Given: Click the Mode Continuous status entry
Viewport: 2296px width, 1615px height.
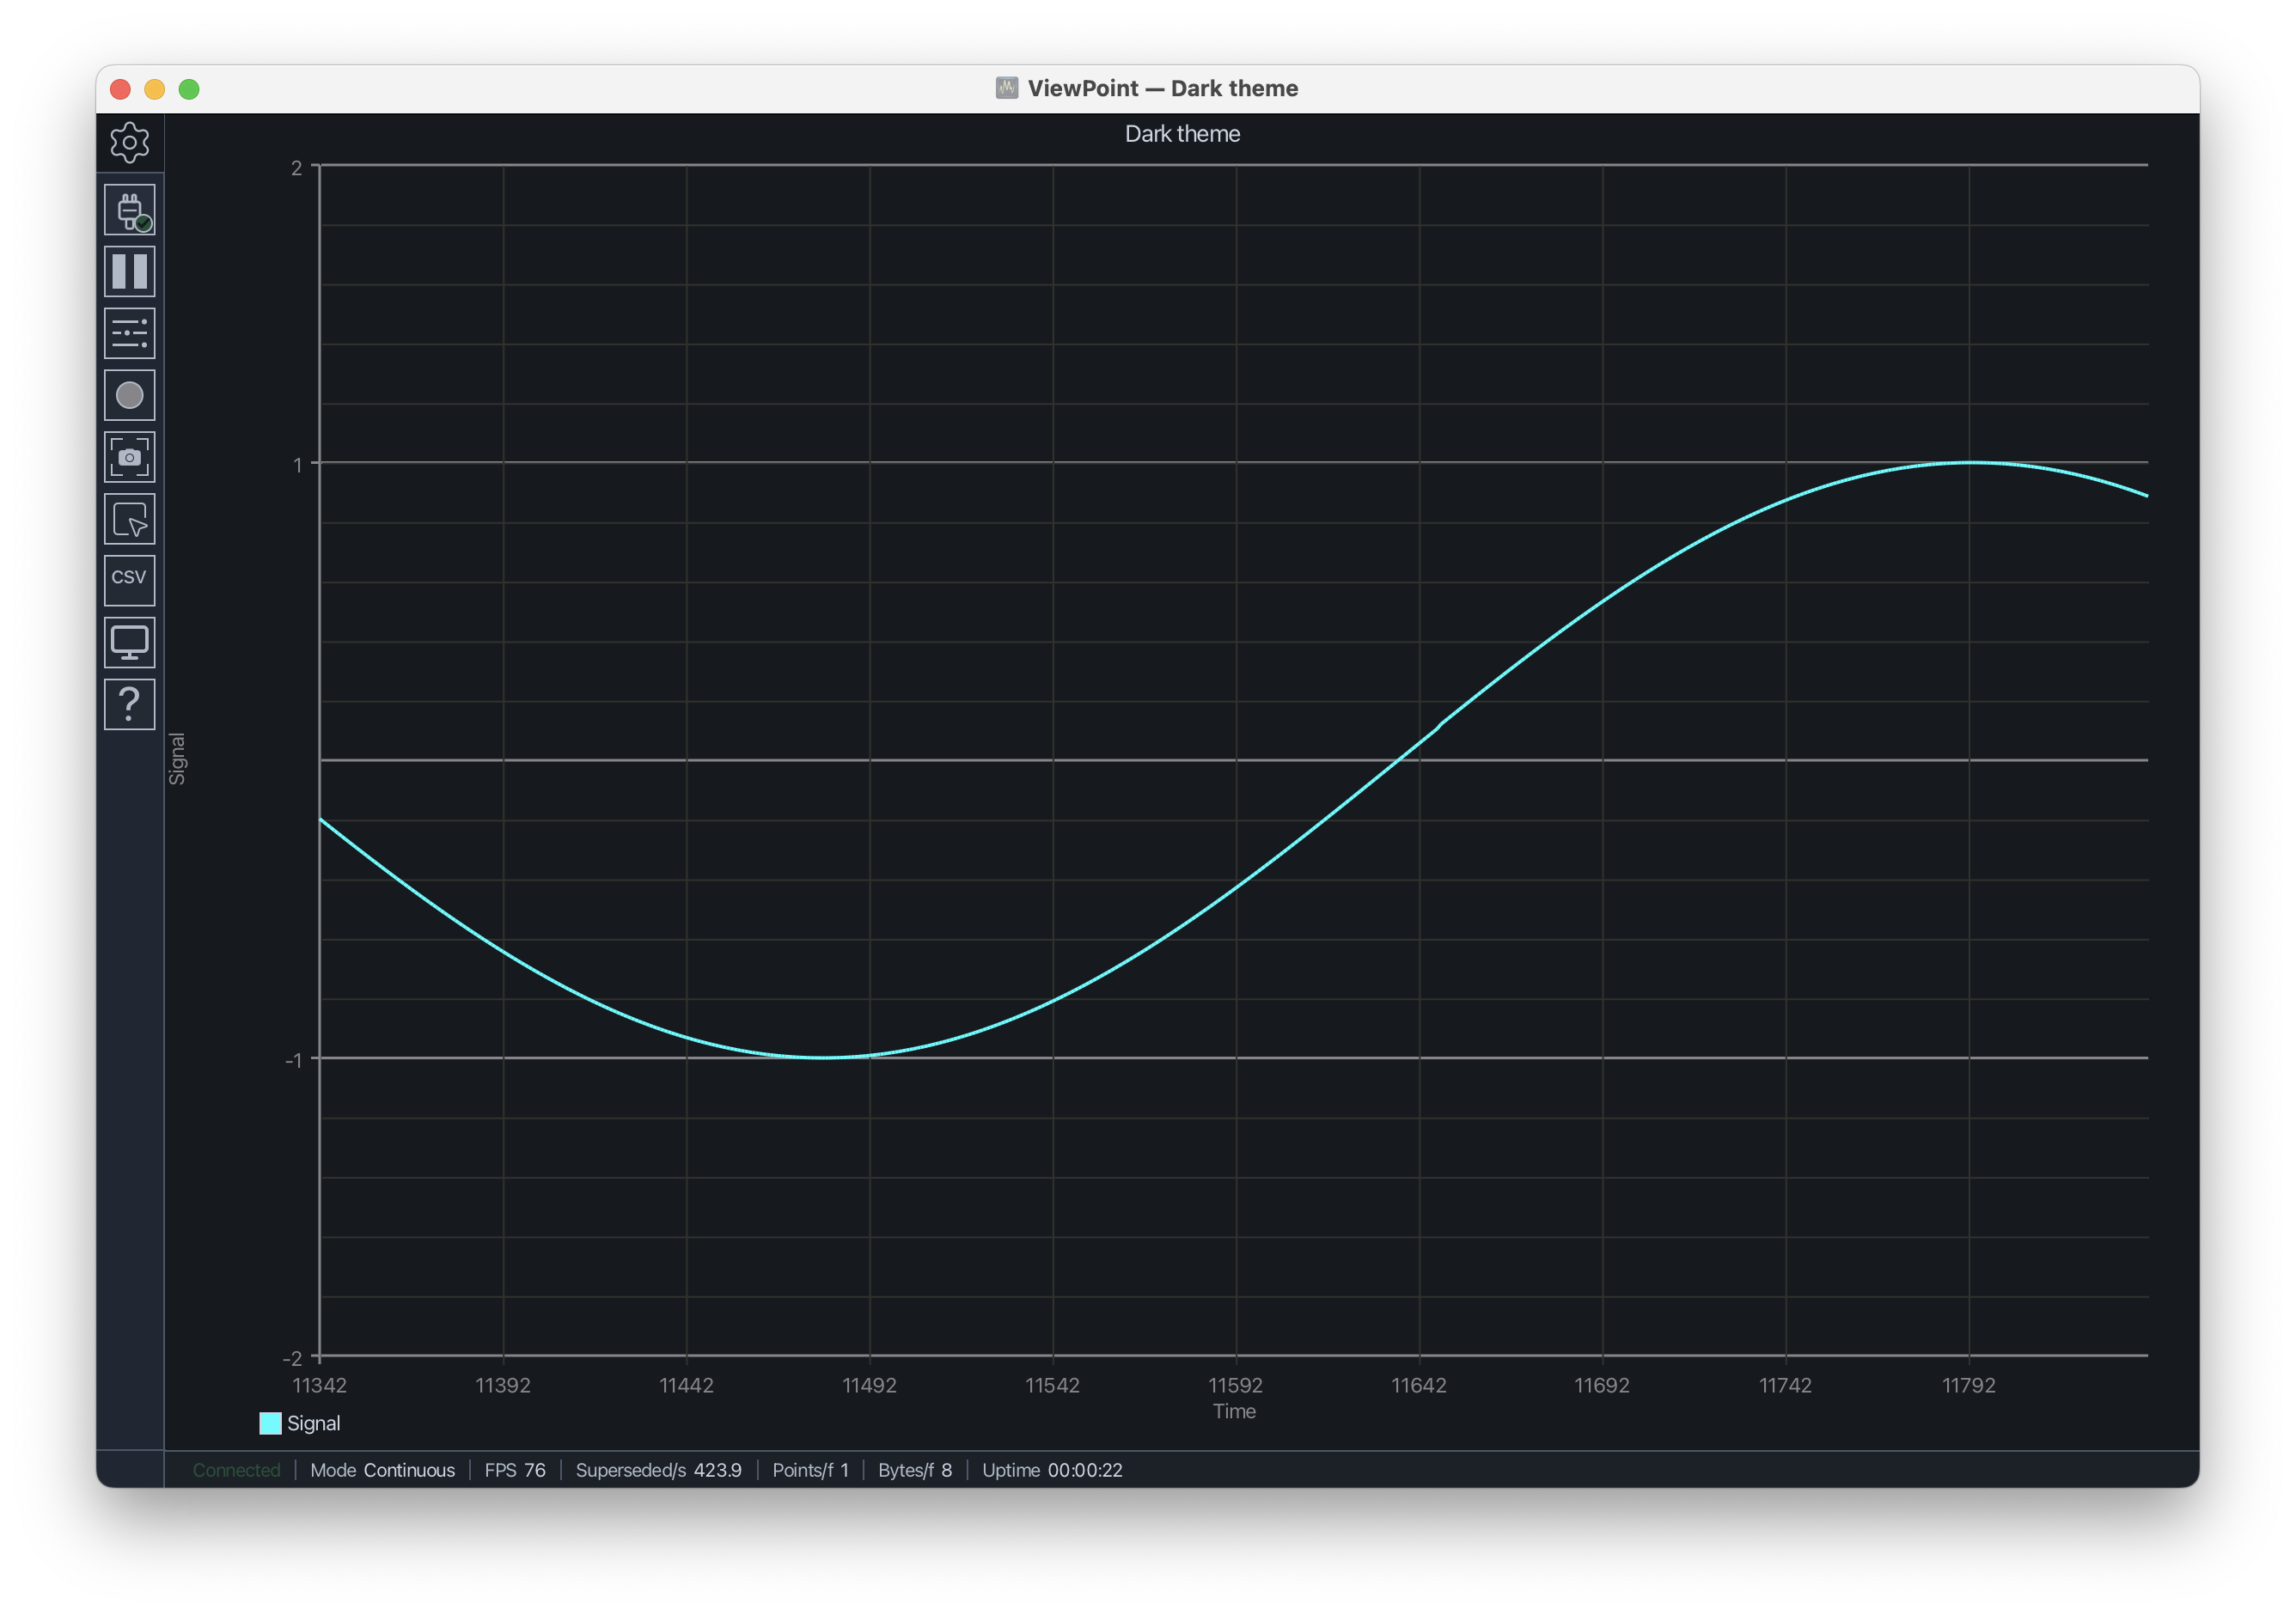Looking at the screenshot, I should point(383,1471).
